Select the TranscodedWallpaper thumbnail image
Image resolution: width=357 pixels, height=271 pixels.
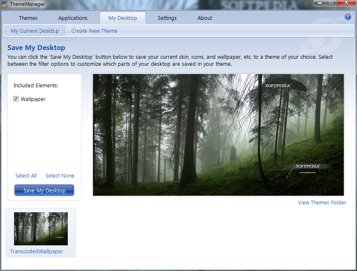pos(41,229)
